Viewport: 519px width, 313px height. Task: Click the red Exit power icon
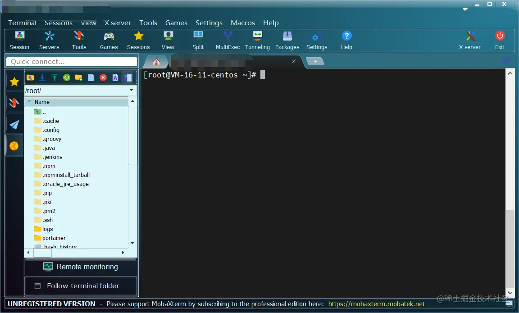[500, 41]
